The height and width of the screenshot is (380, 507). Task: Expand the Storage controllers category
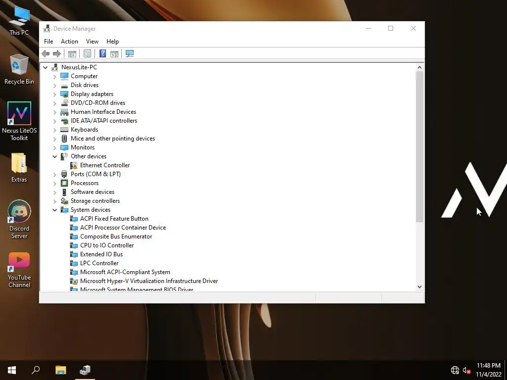(54, 201)
